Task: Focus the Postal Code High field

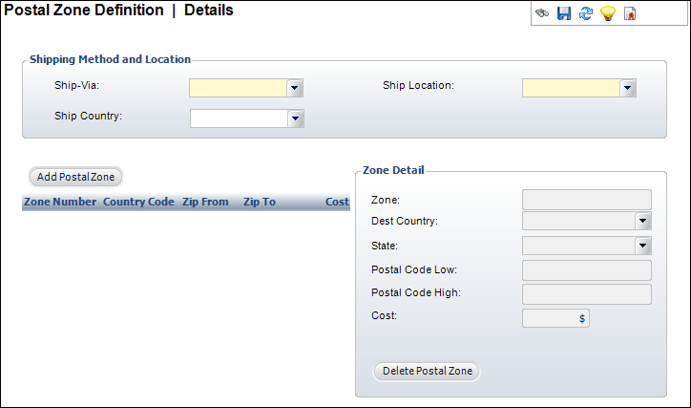Action: pos(586,293)
